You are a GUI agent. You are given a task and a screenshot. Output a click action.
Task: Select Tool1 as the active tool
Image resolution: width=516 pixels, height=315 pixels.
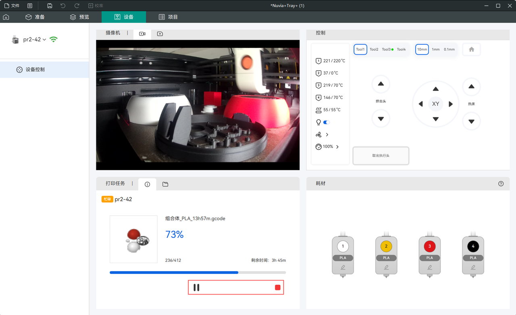(x=360, y=49)
